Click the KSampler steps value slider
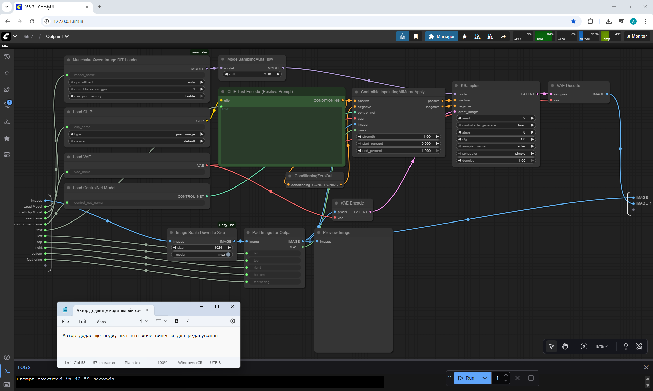Image resolution: width=653 pixels, height=391 pixels. [x=496, y=132]
